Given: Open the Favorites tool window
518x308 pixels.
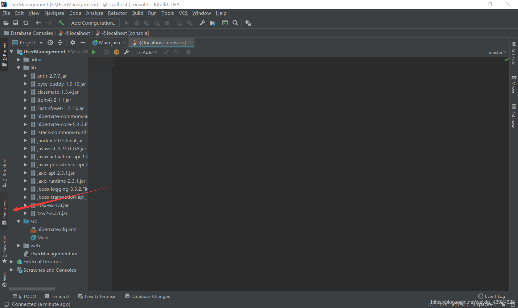Looking at the screenshot, I should pyautogui.click(x=4, y=249).
